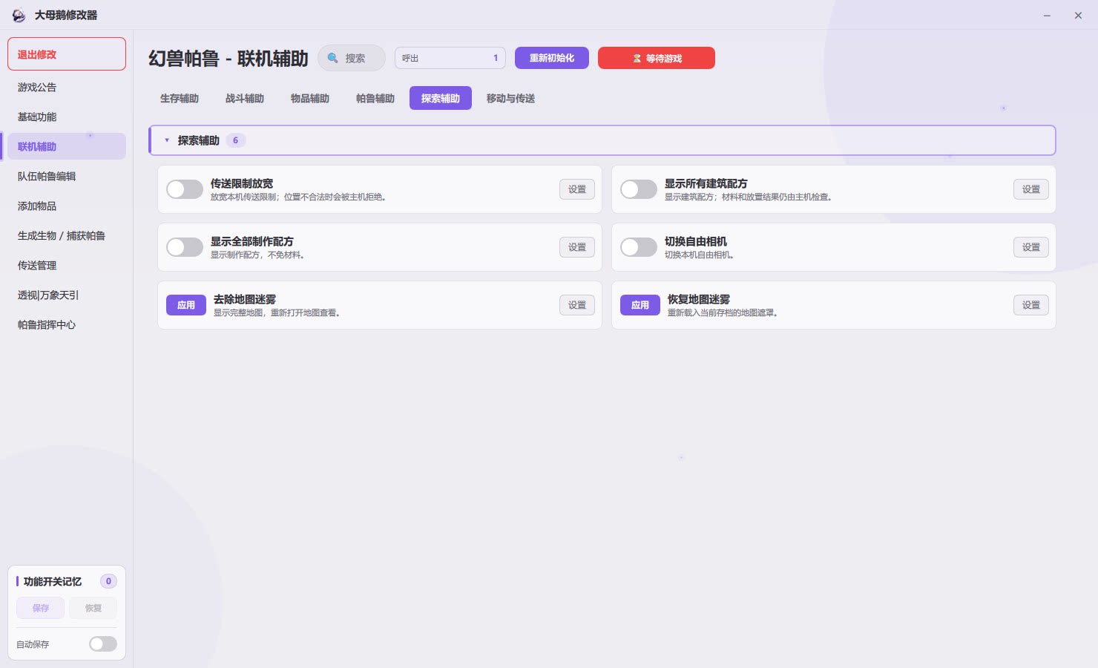Image resolution: width=1098 pixels, height=668 pixels.
Task: Click 恢复 under 功能开关记忆
Action: (93, 608)
